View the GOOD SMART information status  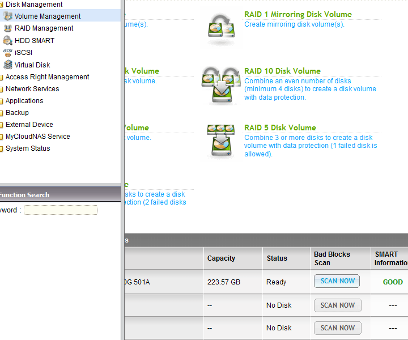[x=393, y=282]
